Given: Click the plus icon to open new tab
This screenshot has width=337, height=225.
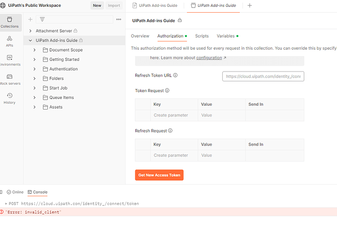Looking at the screenshot, I should pyautogui.click(x=250, y=5).
